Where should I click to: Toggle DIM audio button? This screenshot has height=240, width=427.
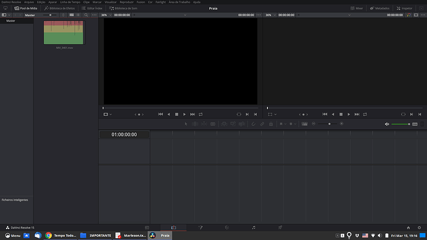click(415, 124)
